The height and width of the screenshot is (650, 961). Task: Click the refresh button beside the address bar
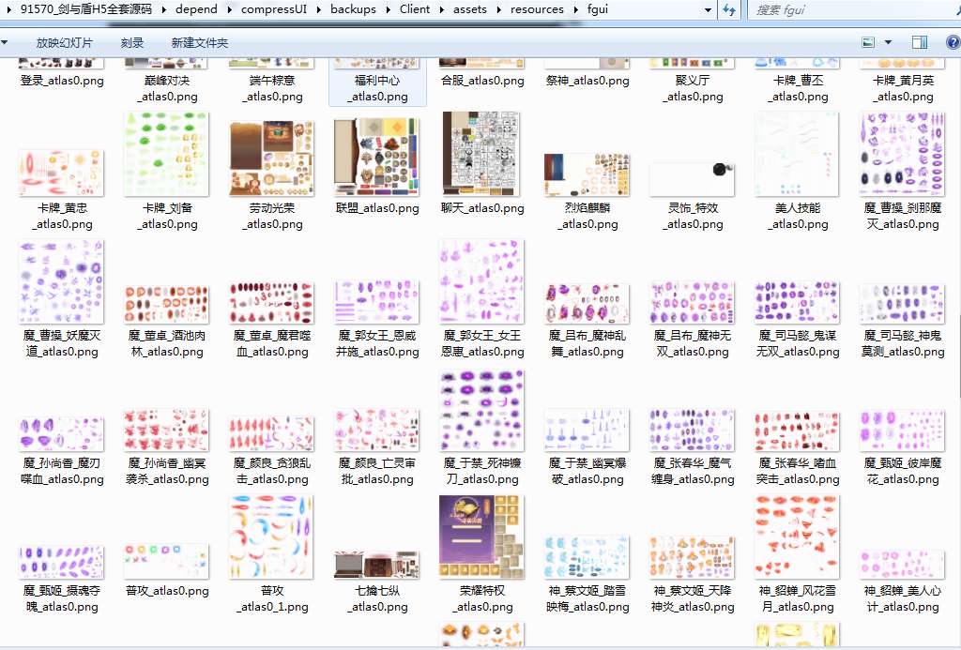pyautogui.click(x=730, y=10)
